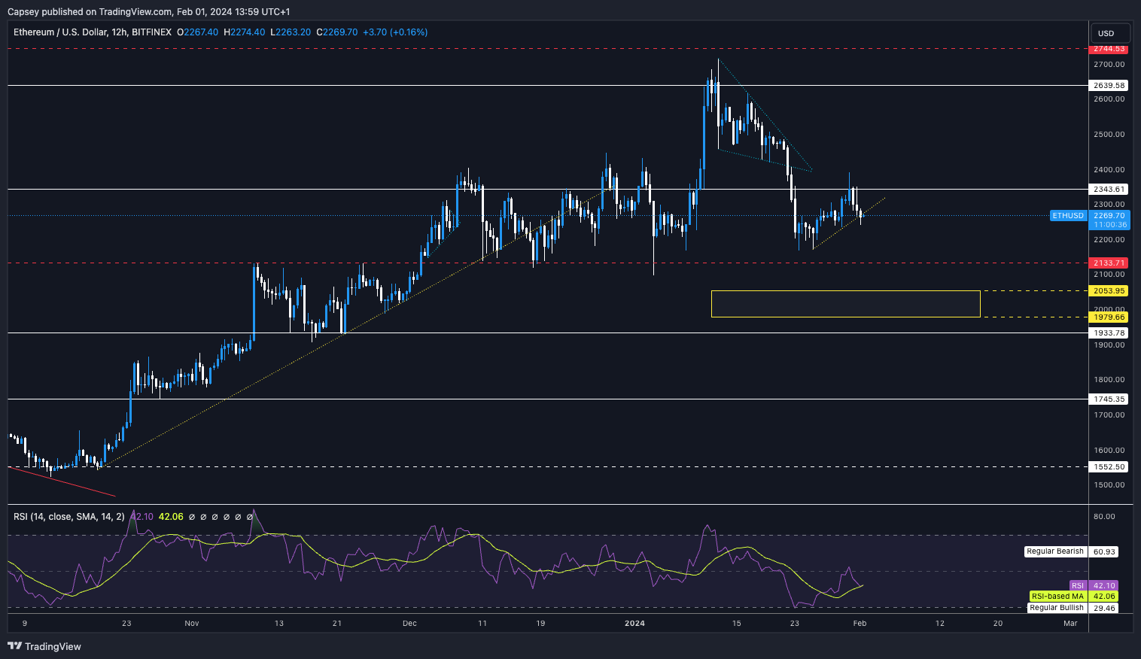Select the red 2133.71 price label
Screen dimensions: 1141x659
click(1109, 263)
